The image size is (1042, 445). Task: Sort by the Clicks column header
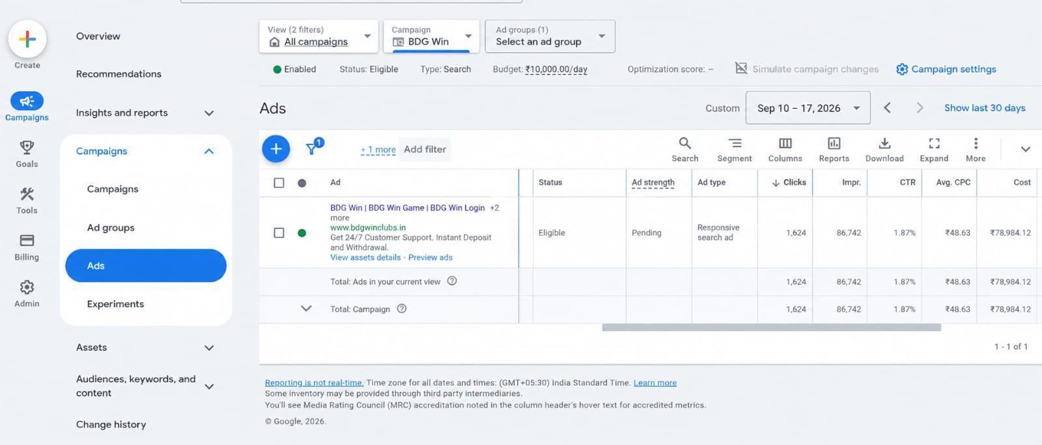pos(789,183)
